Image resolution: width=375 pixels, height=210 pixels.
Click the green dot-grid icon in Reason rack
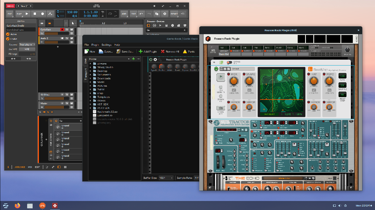pyautogui.click(x=221, y=62)
